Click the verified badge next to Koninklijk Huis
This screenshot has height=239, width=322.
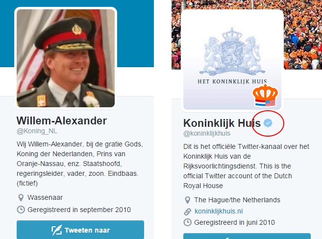[268, 123]
